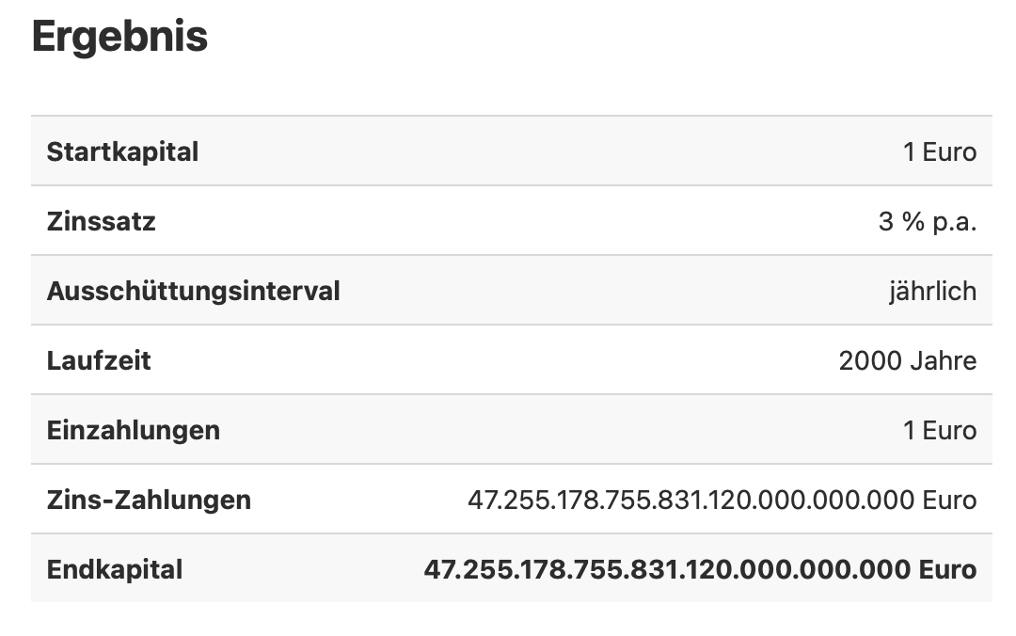This screenshot has height=636, width=1016.
Task: Click the Startkapital value 1 Euro
Action: click(940, 151)
